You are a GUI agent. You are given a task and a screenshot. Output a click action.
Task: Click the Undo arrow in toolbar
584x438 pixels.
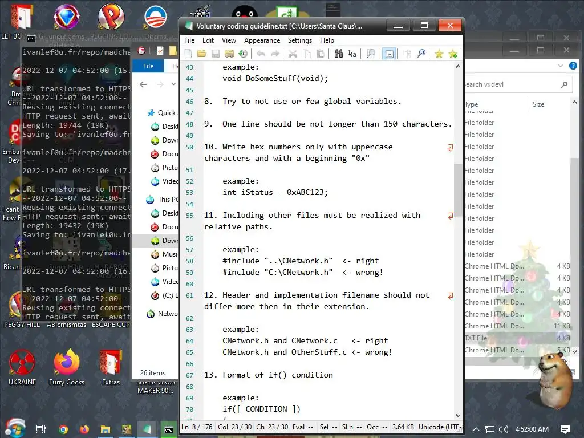pyautogui.click(x=261, y=54)
